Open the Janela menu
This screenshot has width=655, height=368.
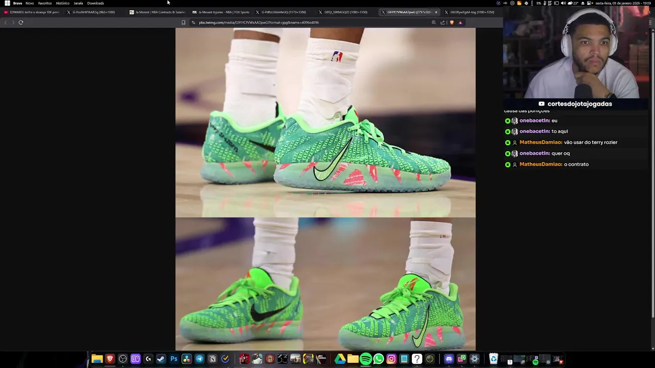78,3
